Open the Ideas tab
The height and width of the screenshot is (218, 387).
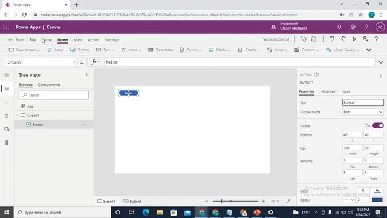[346, 91]
